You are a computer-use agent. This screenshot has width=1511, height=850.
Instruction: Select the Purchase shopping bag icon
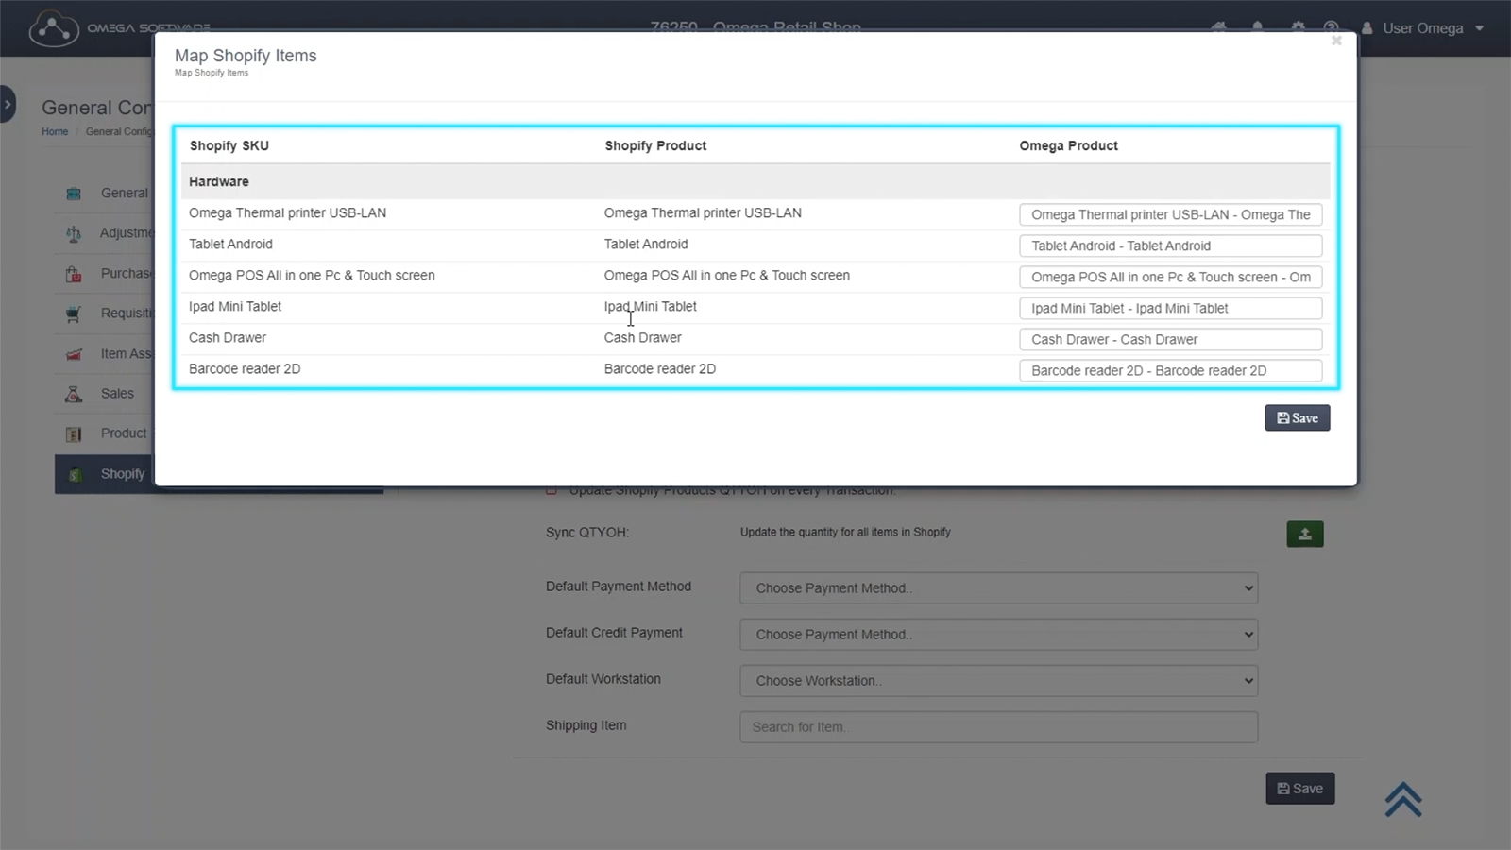74,274
